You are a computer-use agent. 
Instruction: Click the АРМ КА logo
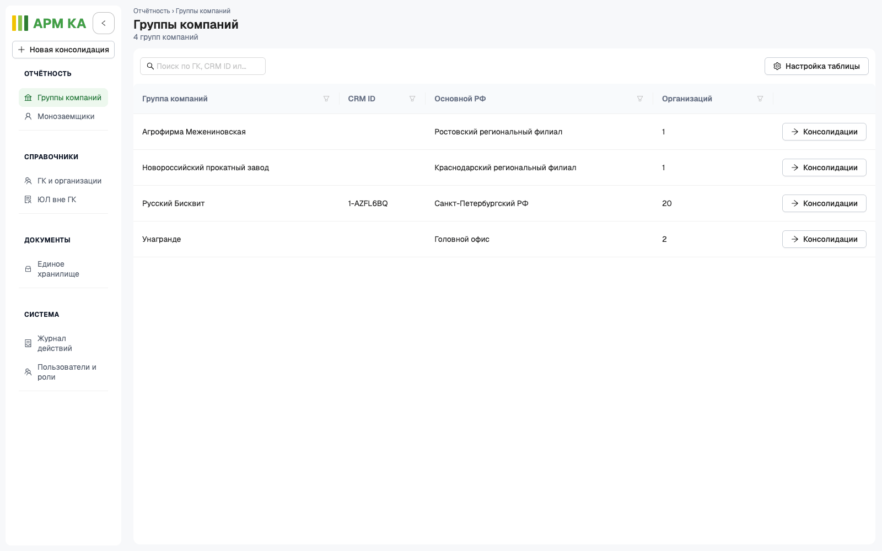(49, 23)
